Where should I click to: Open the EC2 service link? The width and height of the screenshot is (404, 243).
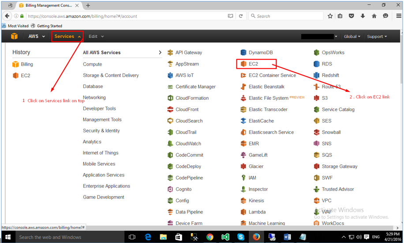pos(253,64)
